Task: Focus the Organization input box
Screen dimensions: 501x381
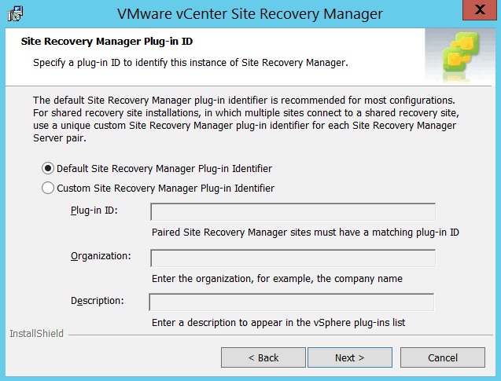Action: (293, 258)
